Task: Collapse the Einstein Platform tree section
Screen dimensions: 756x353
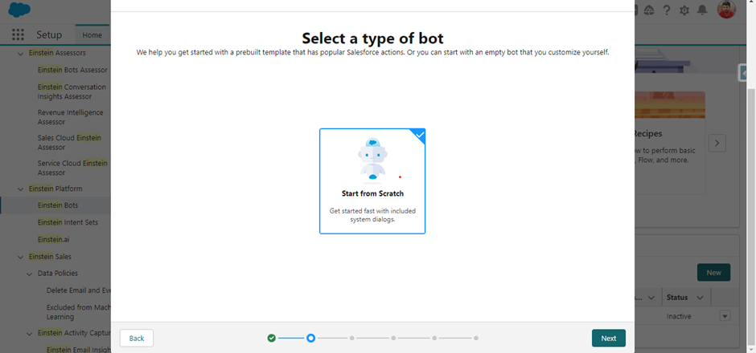Action: tap(20, 189)
